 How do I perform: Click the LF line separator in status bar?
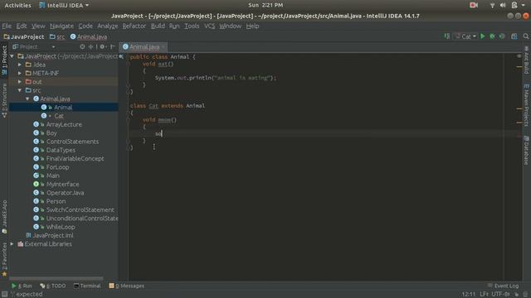click(x=484, y=295)
